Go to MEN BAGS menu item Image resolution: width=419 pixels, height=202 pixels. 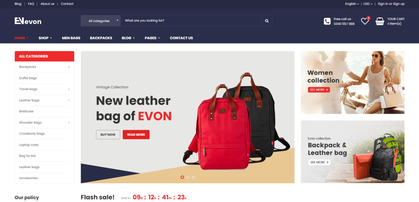[71, 38]
